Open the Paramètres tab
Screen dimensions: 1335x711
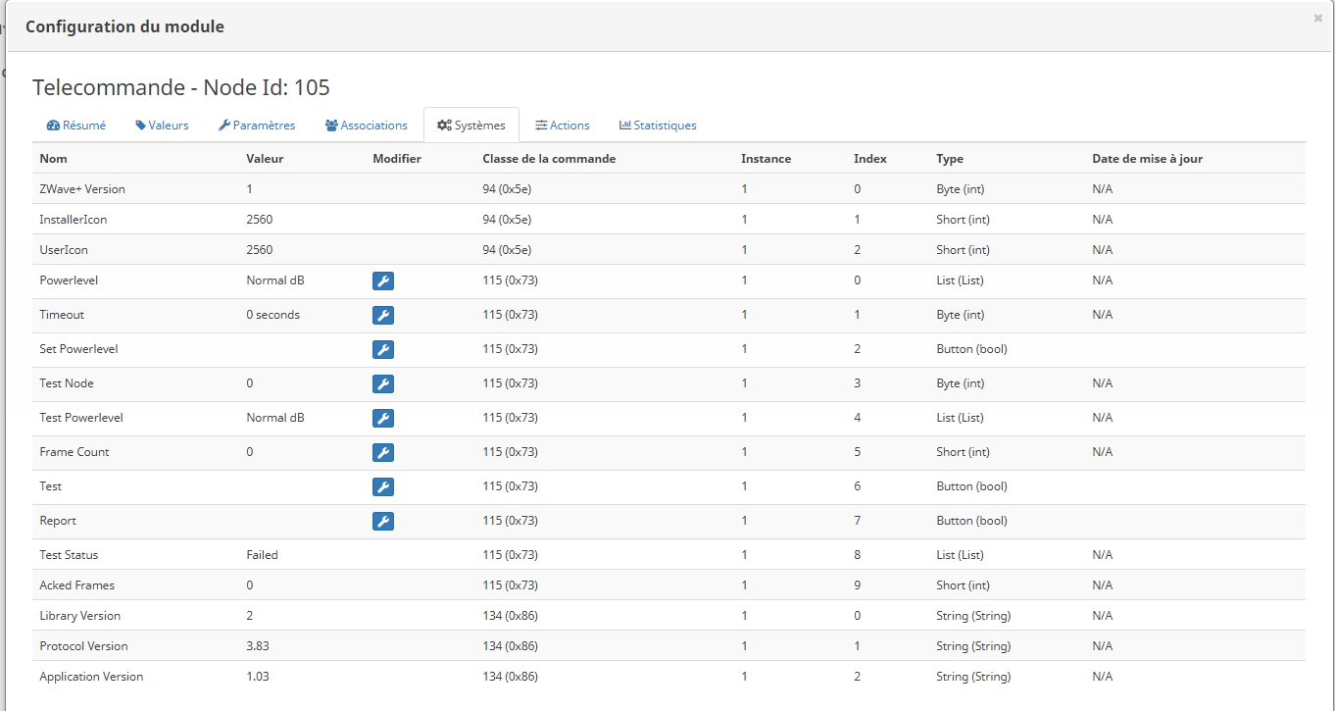257,126
